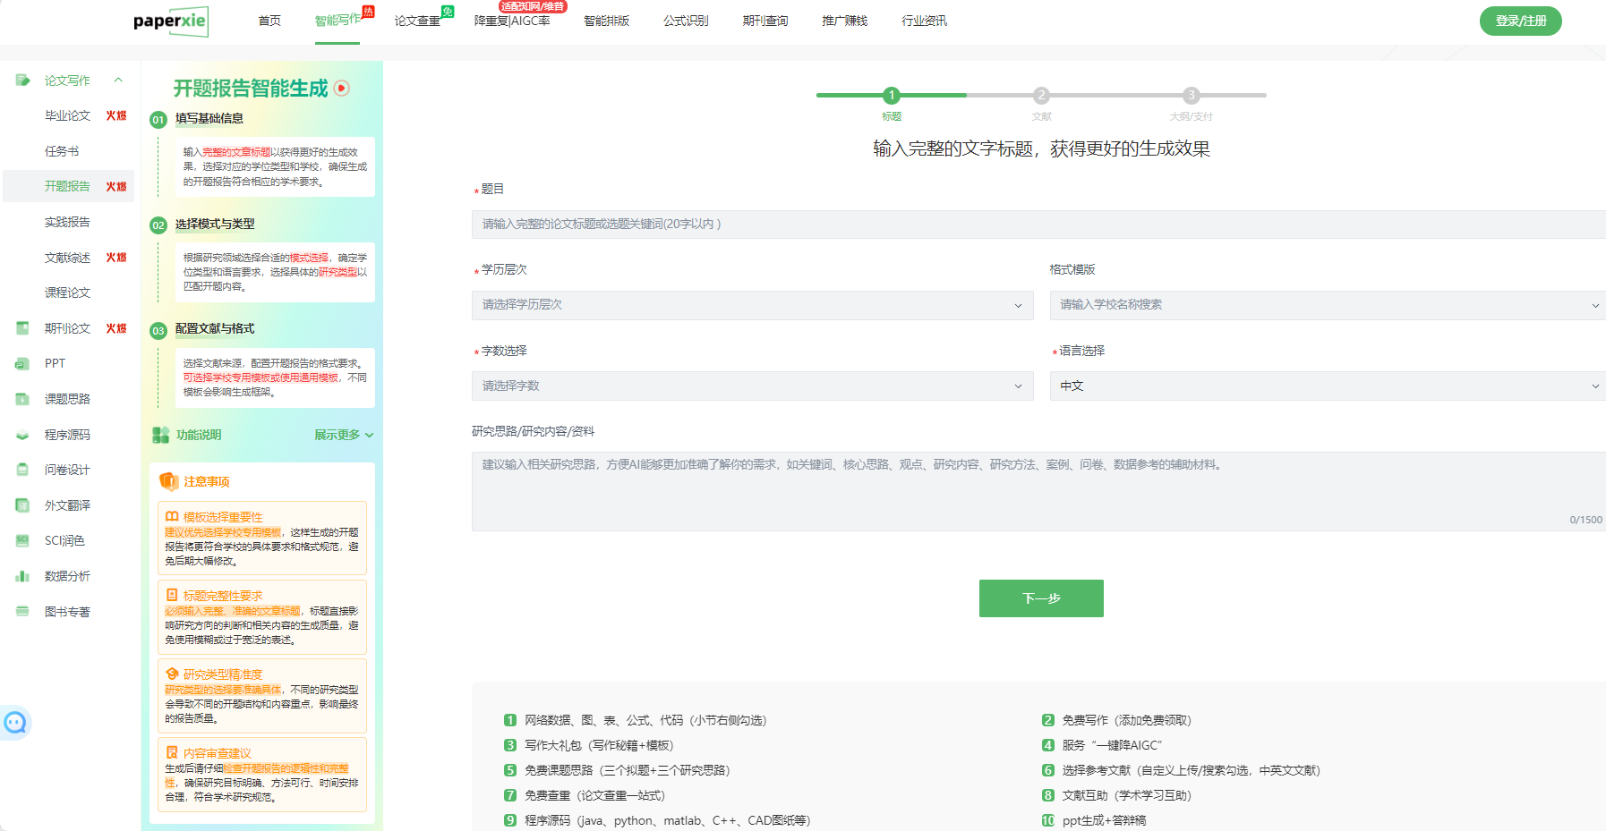
Task: Open the 字数选择 dropdown
Action: pyautogui.click(x=752, y=386)
